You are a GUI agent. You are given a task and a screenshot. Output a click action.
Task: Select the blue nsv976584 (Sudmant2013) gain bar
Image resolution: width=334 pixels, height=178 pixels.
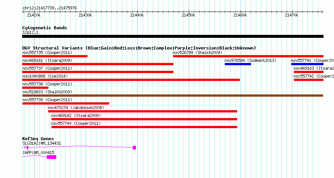pyautogui.click(x=238, y=64)
